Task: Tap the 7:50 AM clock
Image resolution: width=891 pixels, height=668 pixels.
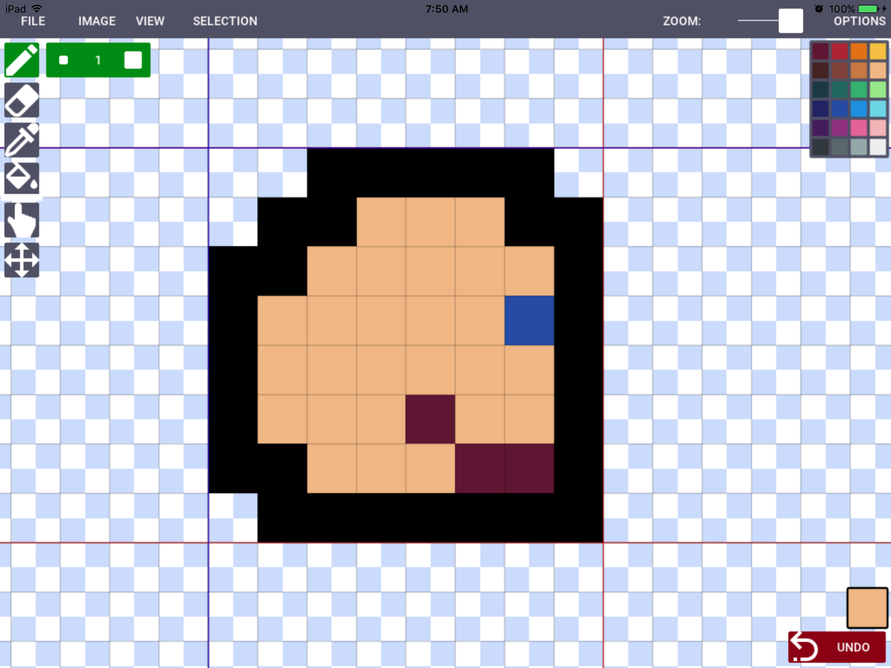Action: coord(446,9)
